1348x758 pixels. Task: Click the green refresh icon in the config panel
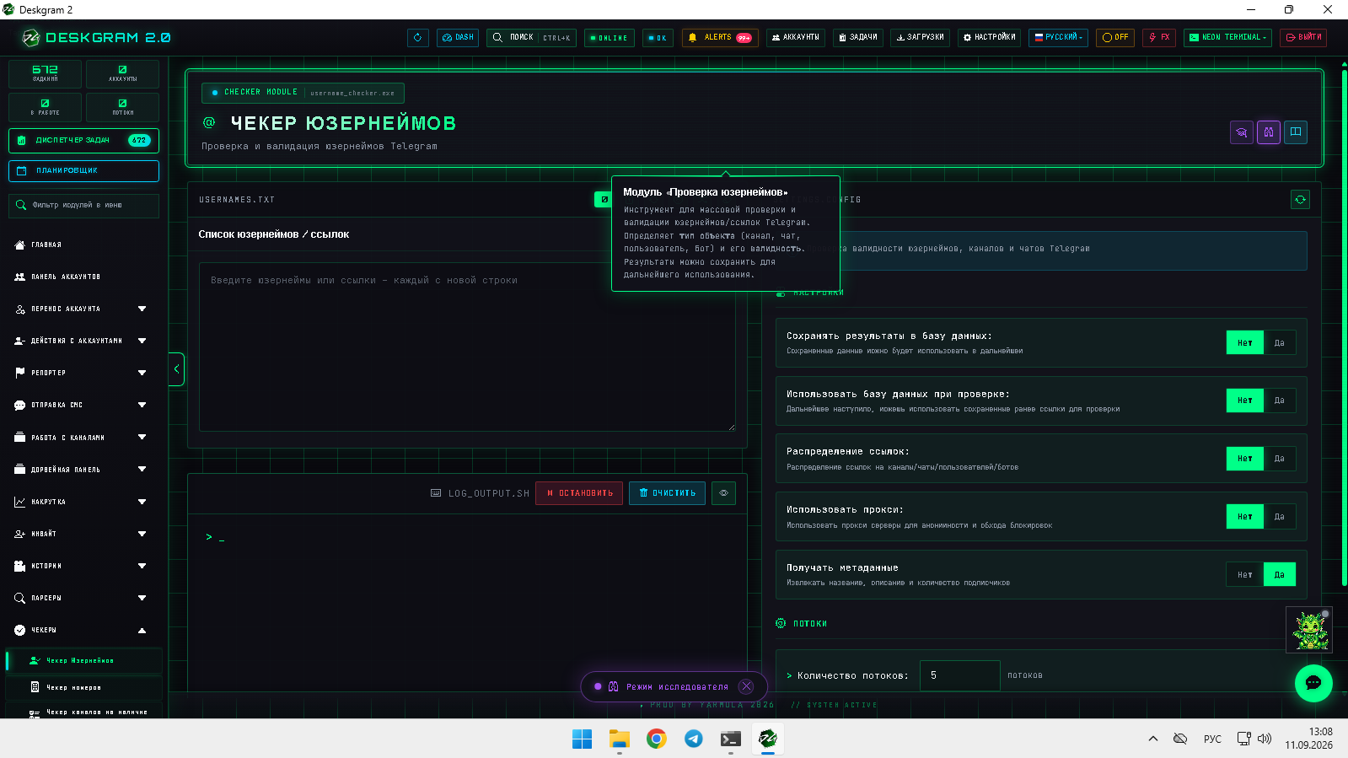click(x=1300, y=200)
